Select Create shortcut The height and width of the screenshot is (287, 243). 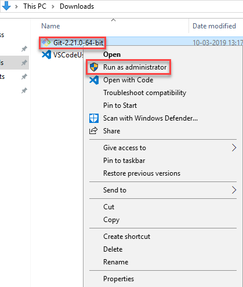click(x=127, y=237)
